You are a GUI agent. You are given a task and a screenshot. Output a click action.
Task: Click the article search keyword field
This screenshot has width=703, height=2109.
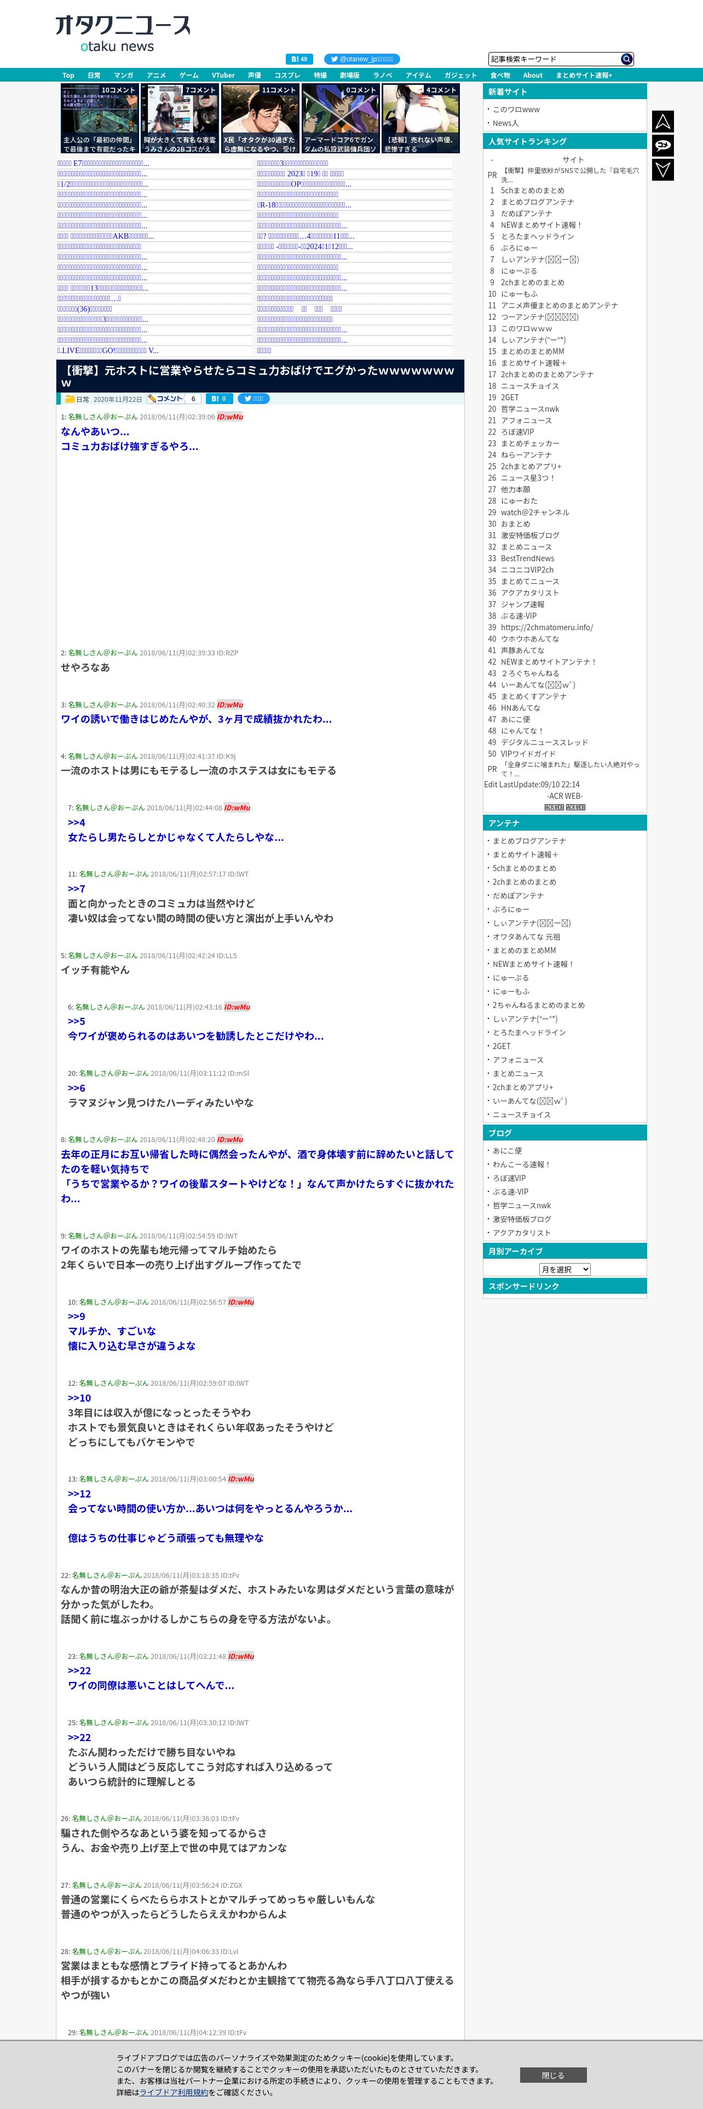pyautogui.click(x=554, y=59)
